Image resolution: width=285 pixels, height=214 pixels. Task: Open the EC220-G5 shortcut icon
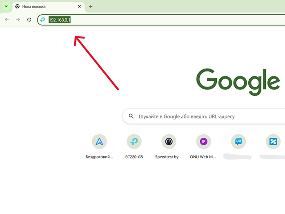pos(134,141)
